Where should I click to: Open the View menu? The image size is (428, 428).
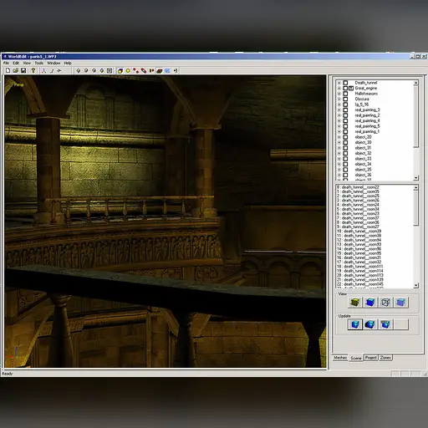pyautogui.click(x=27, y=63)
